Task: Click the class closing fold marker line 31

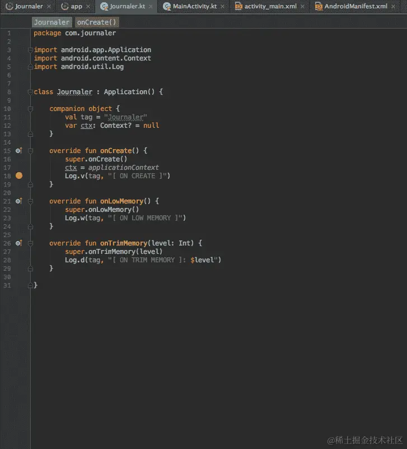Action: click(30, 285)
